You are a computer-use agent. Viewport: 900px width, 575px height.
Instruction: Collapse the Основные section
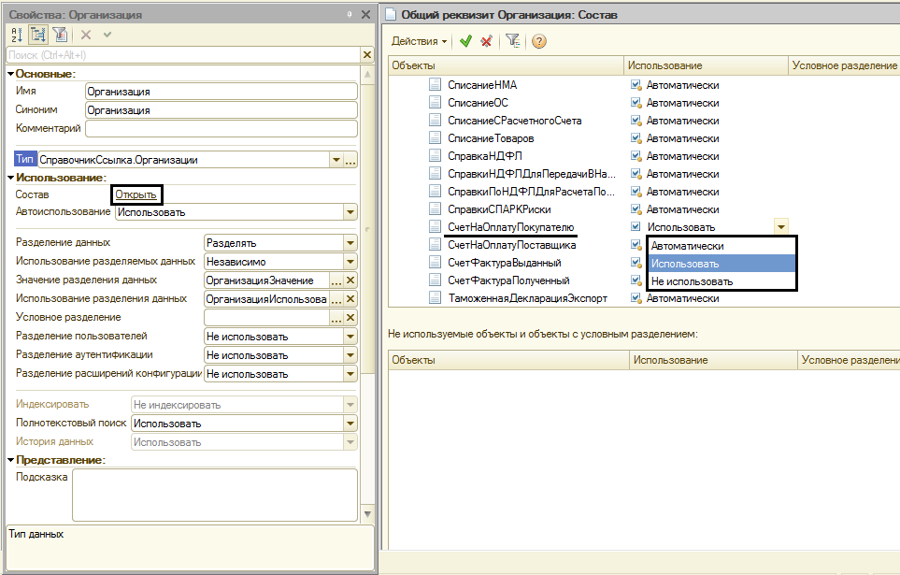[10, 74]
